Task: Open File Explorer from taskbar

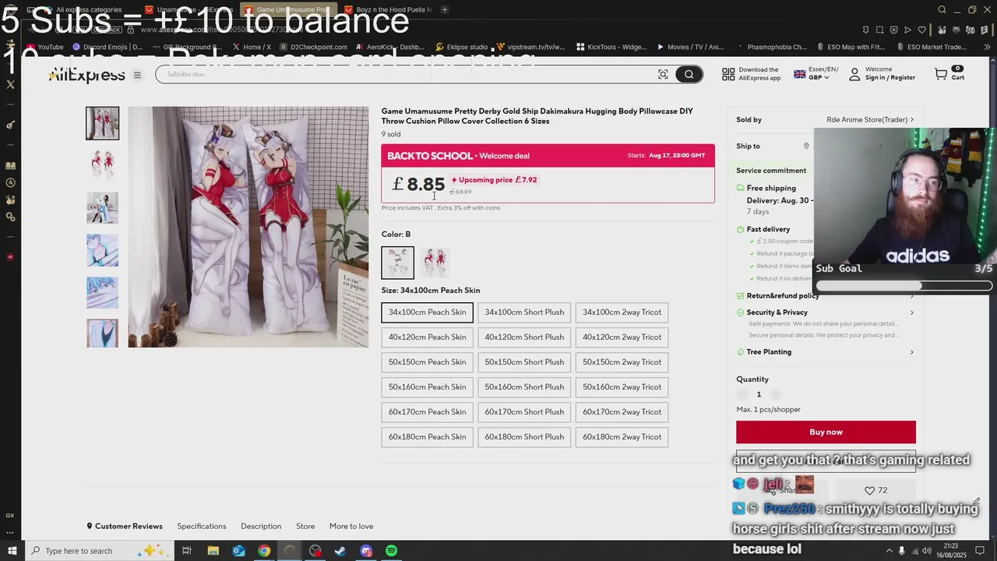Action: [x=213, y=551]
